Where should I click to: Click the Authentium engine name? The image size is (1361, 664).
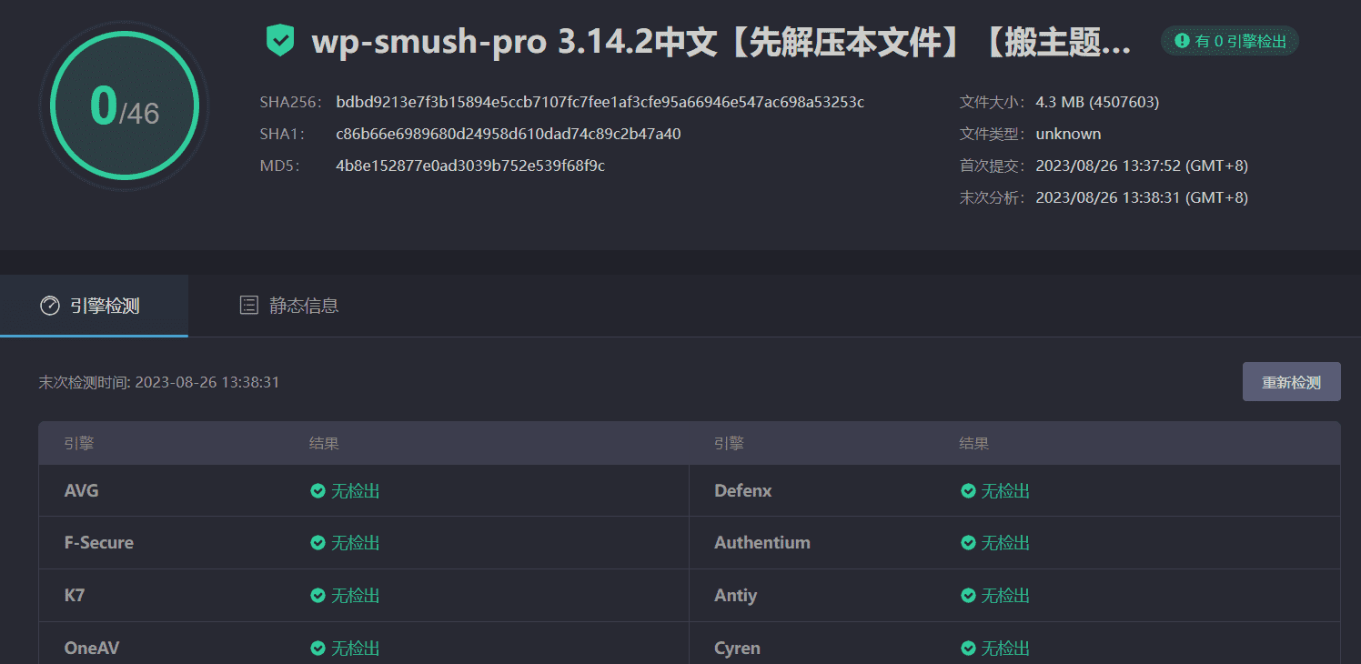click(x=762, y=543)
